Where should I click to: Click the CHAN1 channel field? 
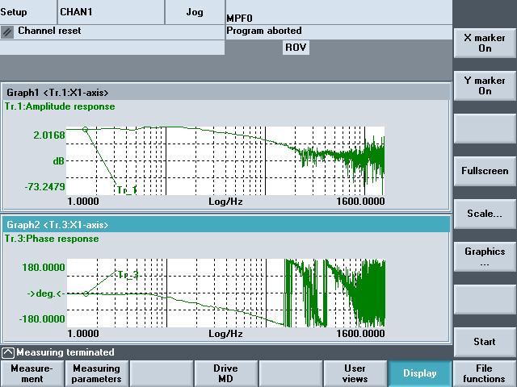coord(111,12)
